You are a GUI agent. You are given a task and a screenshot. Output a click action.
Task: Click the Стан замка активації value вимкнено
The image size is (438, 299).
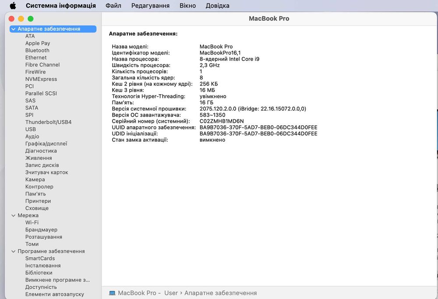pos(212,140)
